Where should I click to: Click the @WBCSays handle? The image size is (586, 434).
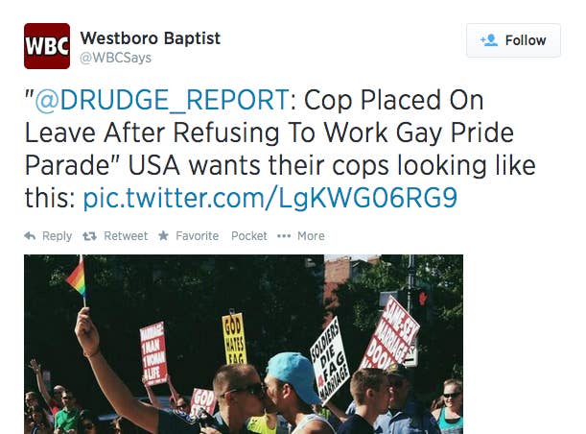(115, 58)
